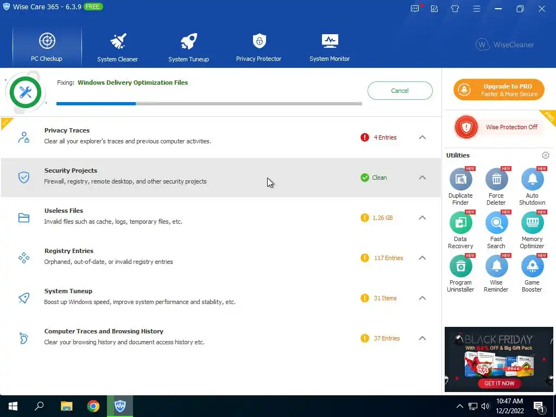
Task: Open Google Chrome from the taskbar
Action: (93, 406)
